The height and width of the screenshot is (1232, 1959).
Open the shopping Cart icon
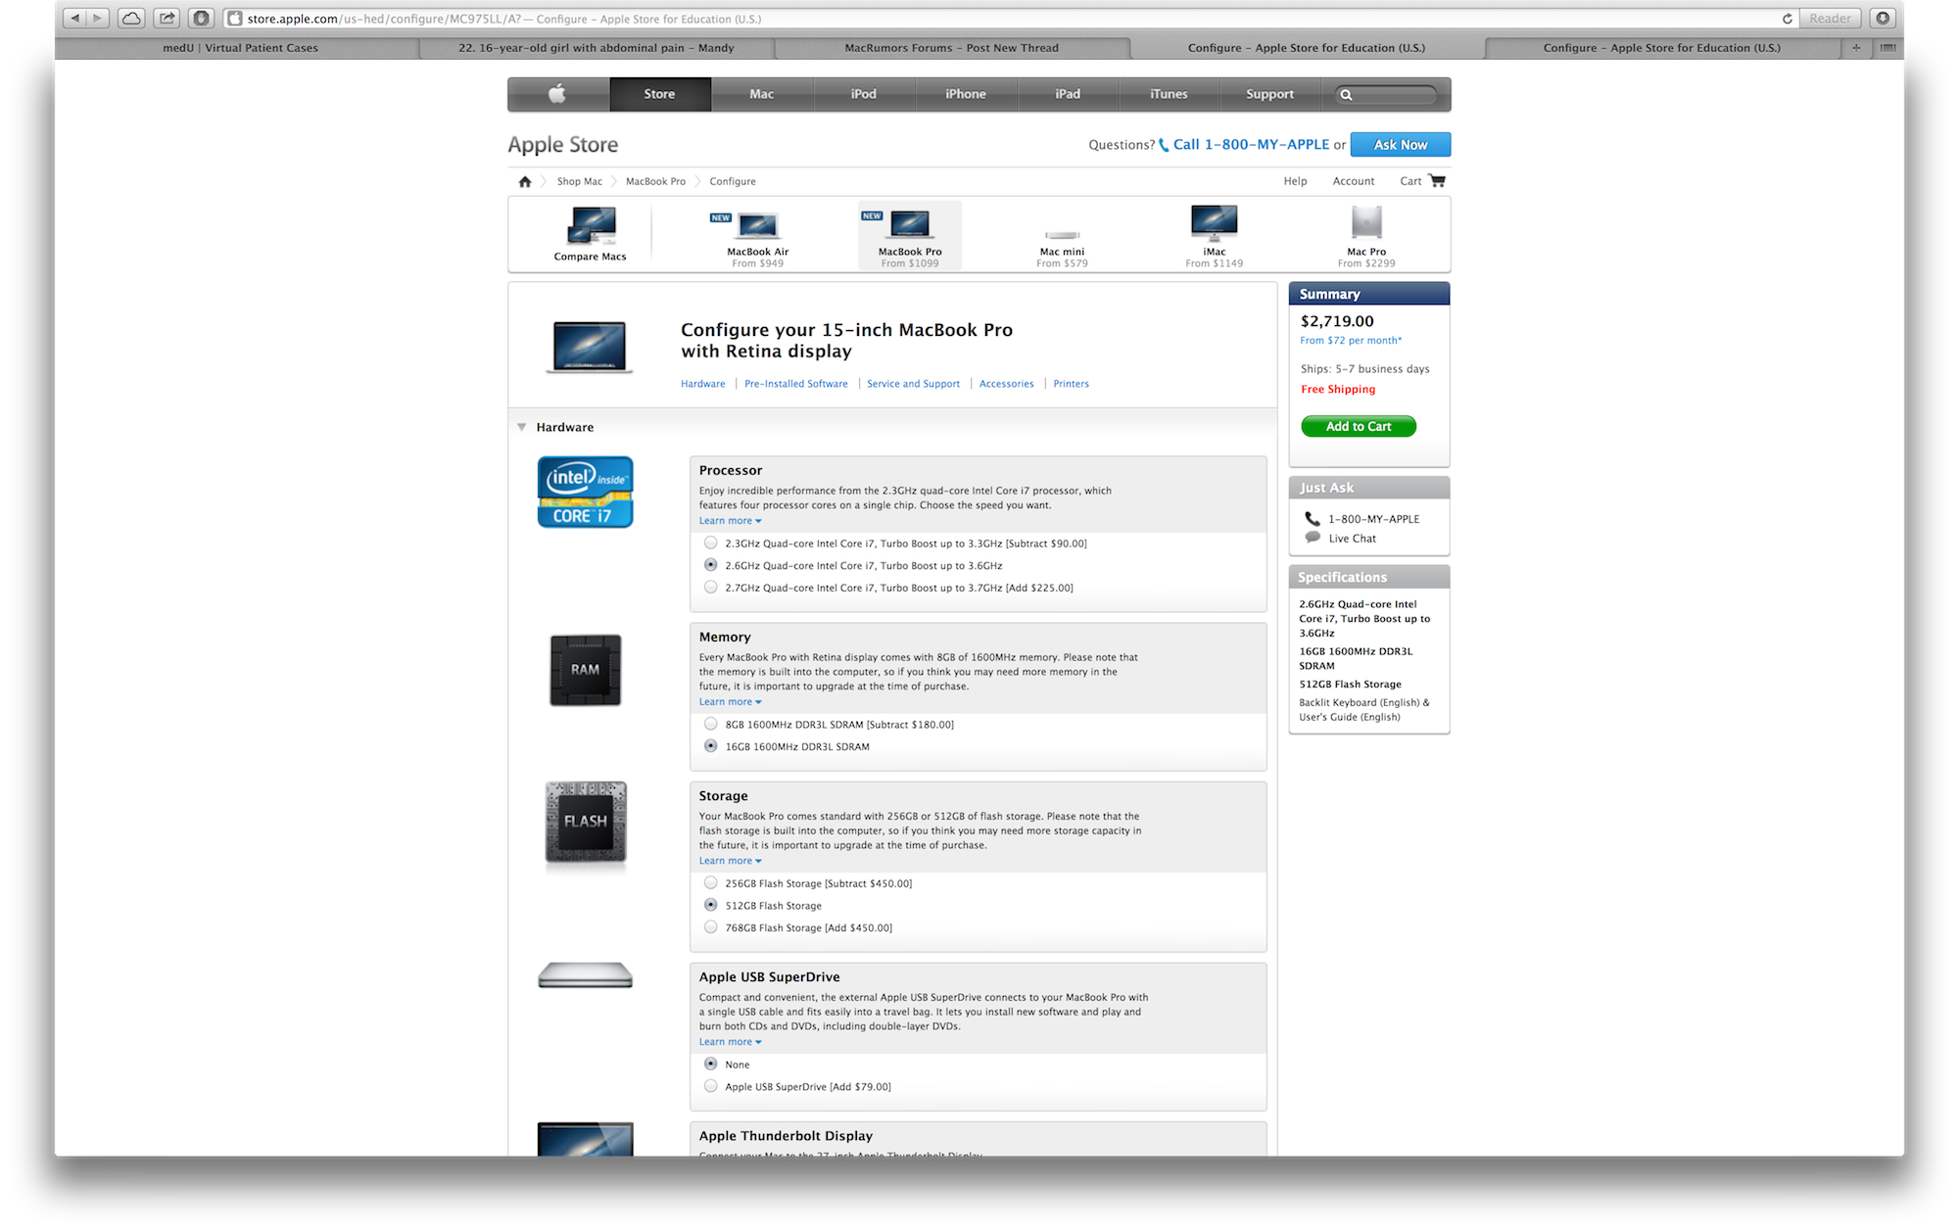(1437, 181)
